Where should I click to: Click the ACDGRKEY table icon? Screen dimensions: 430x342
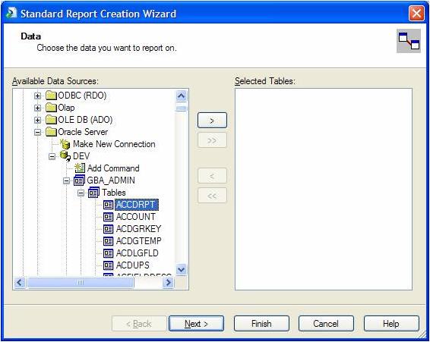click(109, 229)
